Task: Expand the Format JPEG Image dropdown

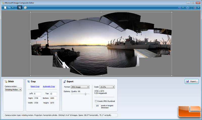Action: 80,87
